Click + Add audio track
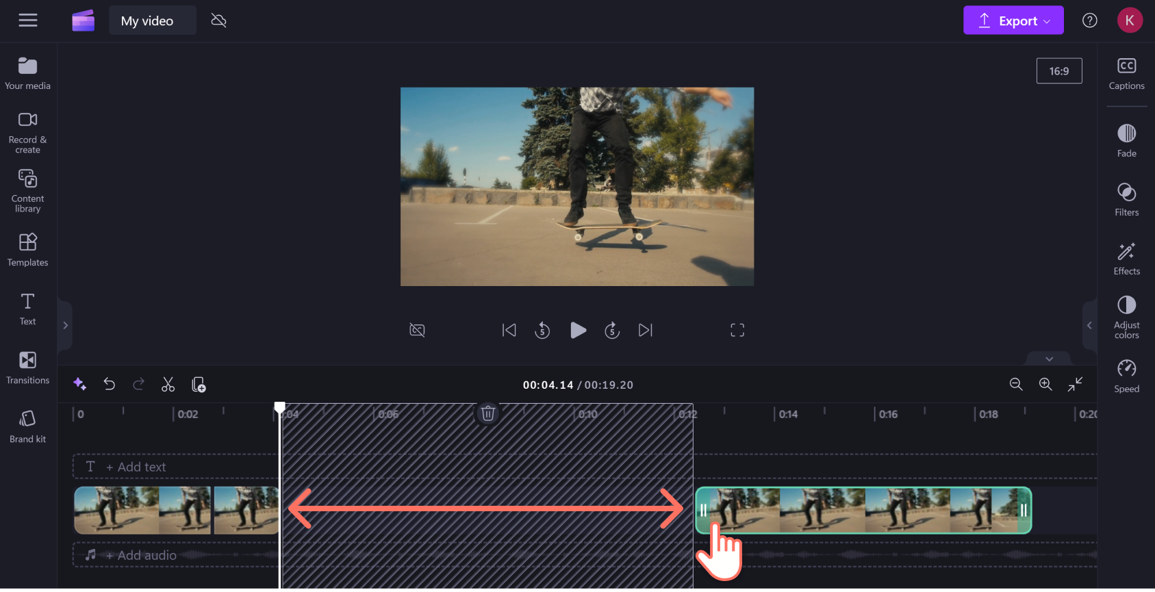Screen dimensions: 1155x592 (141, 555)
